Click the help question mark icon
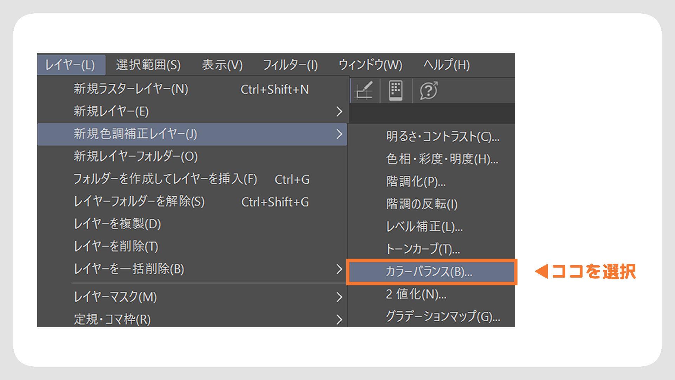The height and width of the screenshot is (380, 675). [x=429, y=91]
